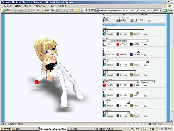The height and width of the screenshot is (131, 174).
Task: Click the page vertical scrollbar down arrow
Action: pos(172,120)
